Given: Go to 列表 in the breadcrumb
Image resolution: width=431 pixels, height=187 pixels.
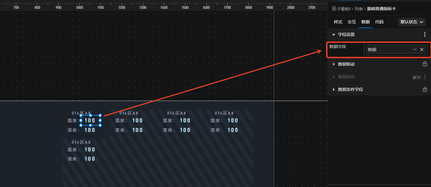Looking at the screenshot, I should click(359, 9).
